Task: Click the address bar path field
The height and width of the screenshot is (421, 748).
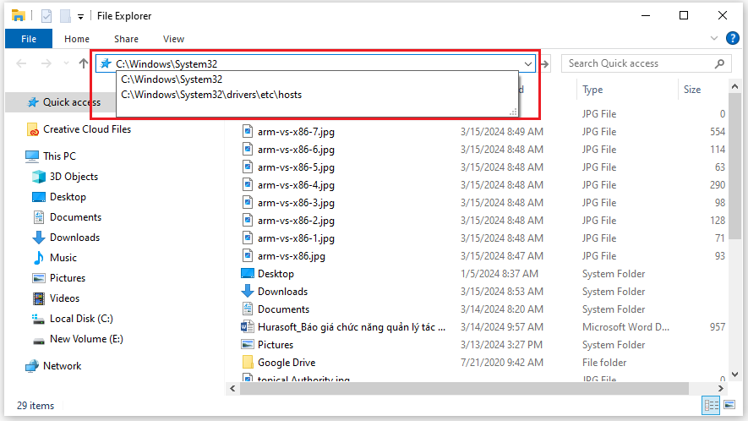Action: point(315,63)
